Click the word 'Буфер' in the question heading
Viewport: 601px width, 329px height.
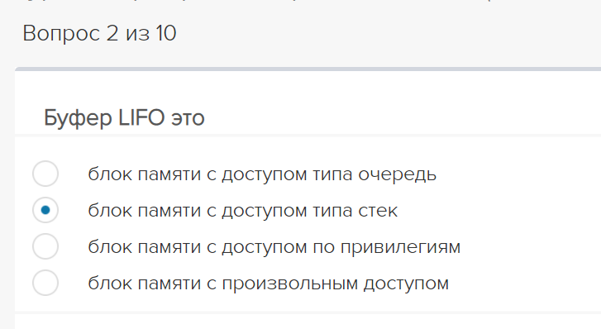[x=78, y=118]
